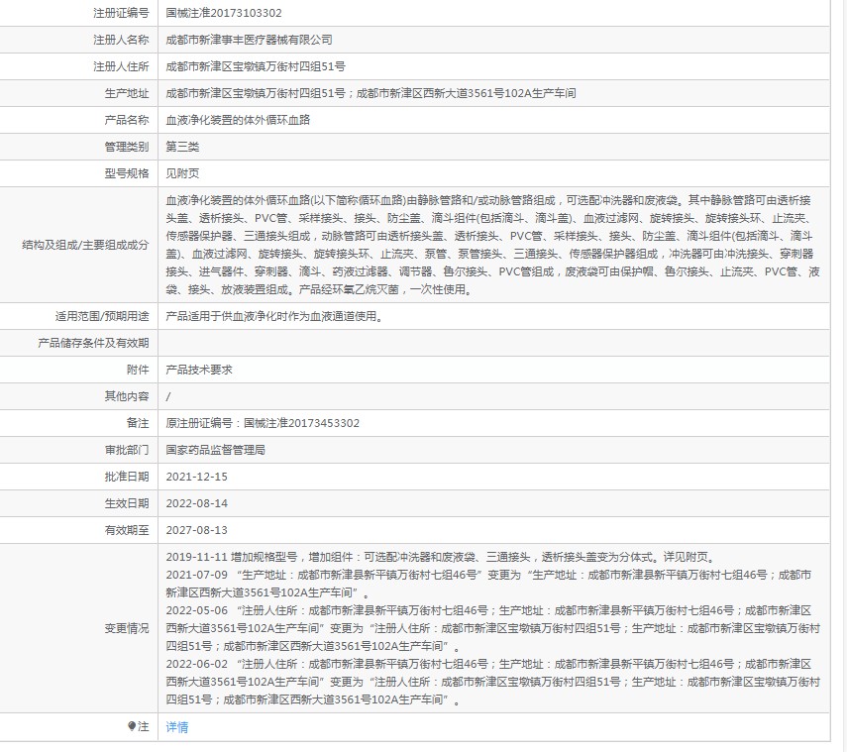Click the 附件 label

pos(138,370)
